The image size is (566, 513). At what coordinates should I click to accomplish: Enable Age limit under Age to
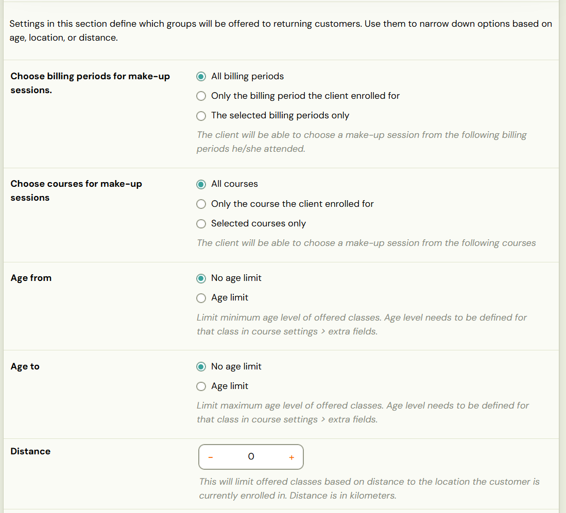(x=201, y=386)
